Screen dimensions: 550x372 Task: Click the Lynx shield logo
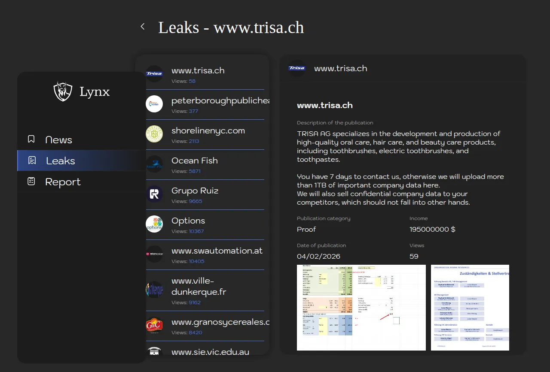(63, 91)
